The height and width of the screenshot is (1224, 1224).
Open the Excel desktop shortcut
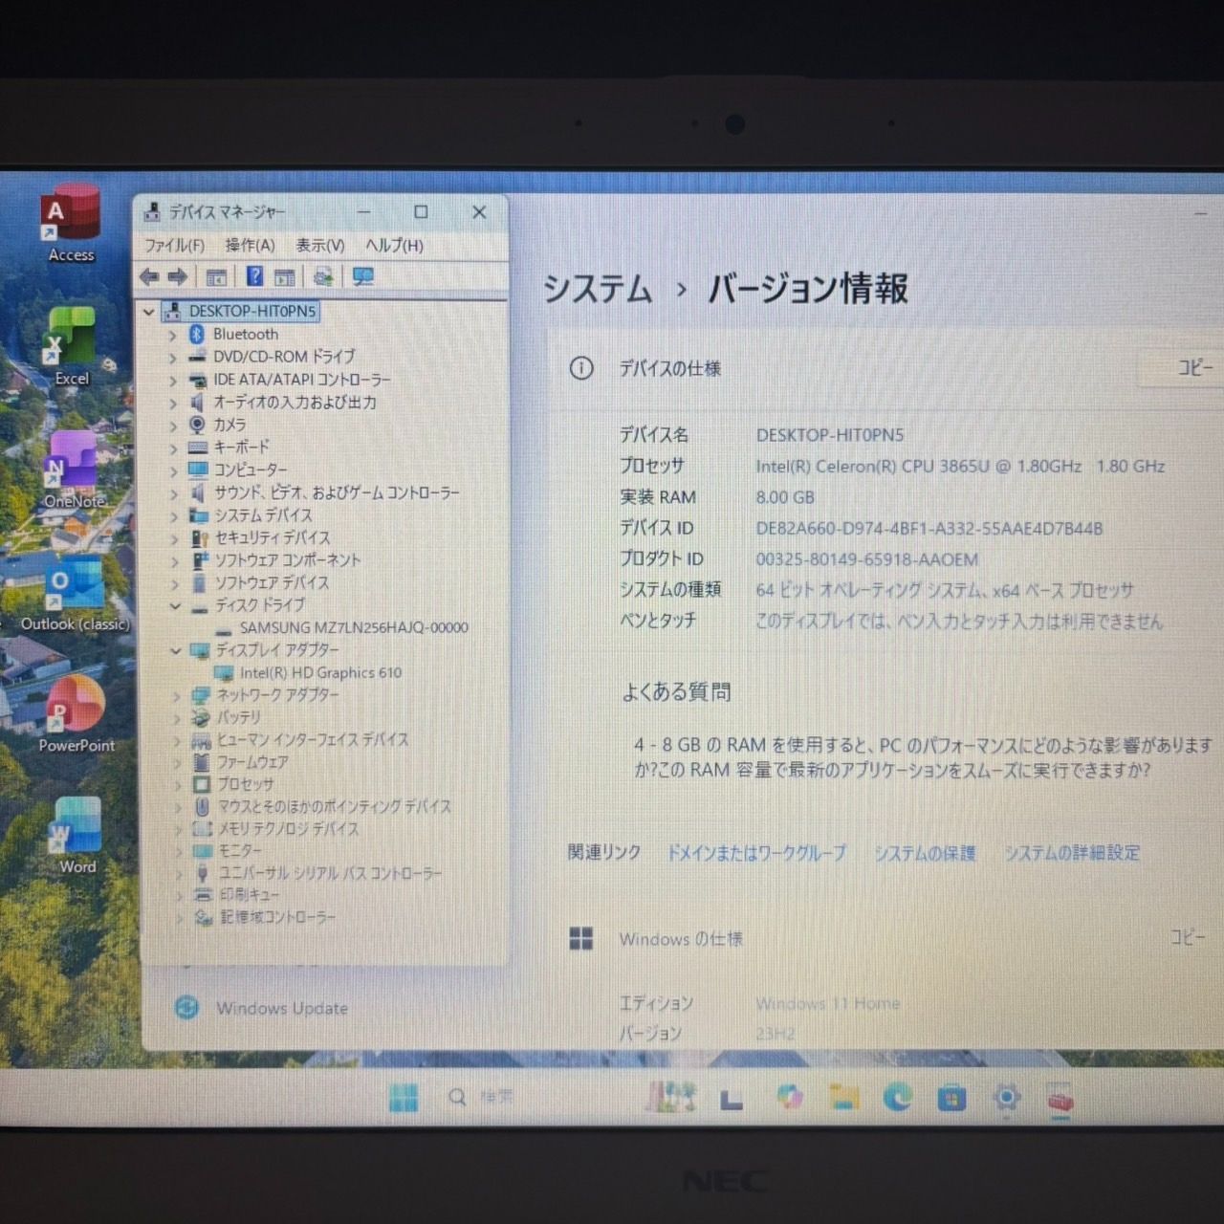pos(72,345)
